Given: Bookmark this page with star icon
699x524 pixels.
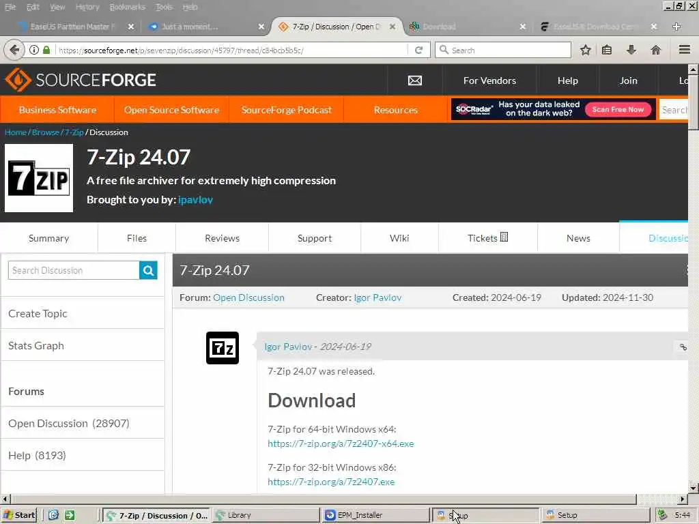Looking at the screenshot, I should (585, 50).
